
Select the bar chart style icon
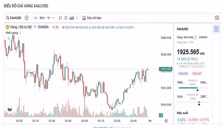point(60,18)
